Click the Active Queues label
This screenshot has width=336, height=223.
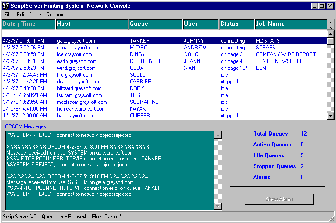point(272,145)
